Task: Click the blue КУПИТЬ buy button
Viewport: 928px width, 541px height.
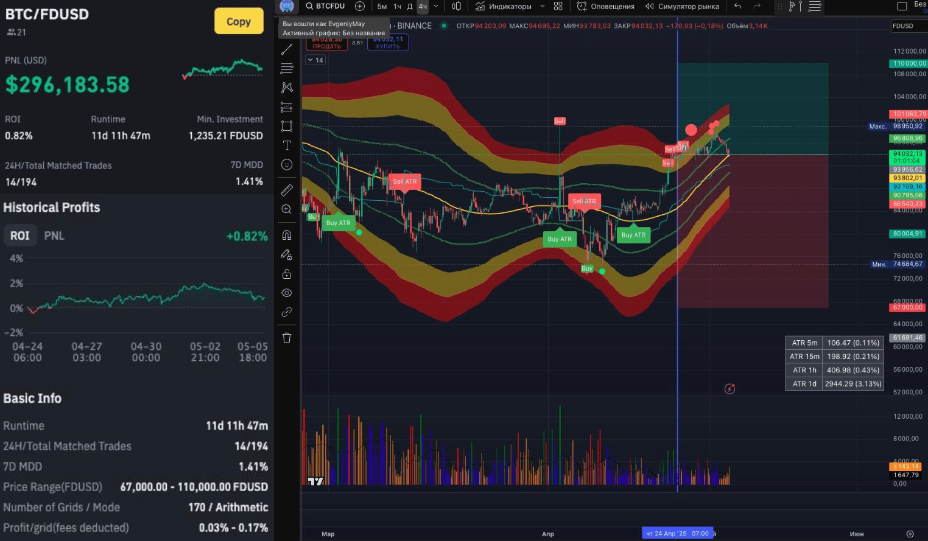Action: pos(388,43)
